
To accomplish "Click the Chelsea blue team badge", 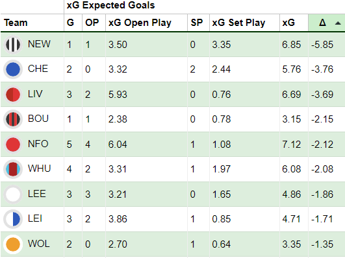I will 13,69.
